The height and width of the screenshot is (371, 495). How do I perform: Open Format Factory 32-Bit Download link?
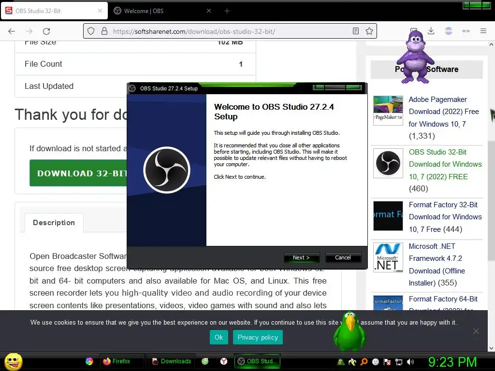445,217
